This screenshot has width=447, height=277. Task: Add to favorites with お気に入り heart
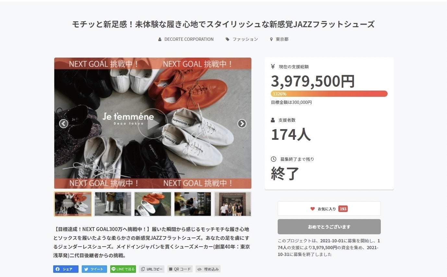pos(329,209)
